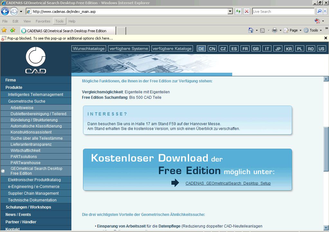Open the Tools gear menu in command bar
Viewport: 329px width, 232px height.
pyautogui.click(x=313, y=31)
